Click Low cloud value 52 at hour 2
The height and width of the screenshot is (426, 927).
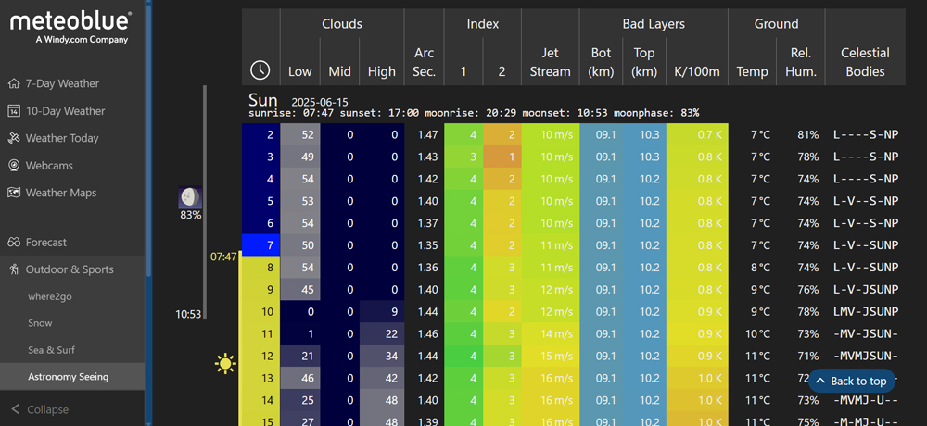tap(300, 134)
